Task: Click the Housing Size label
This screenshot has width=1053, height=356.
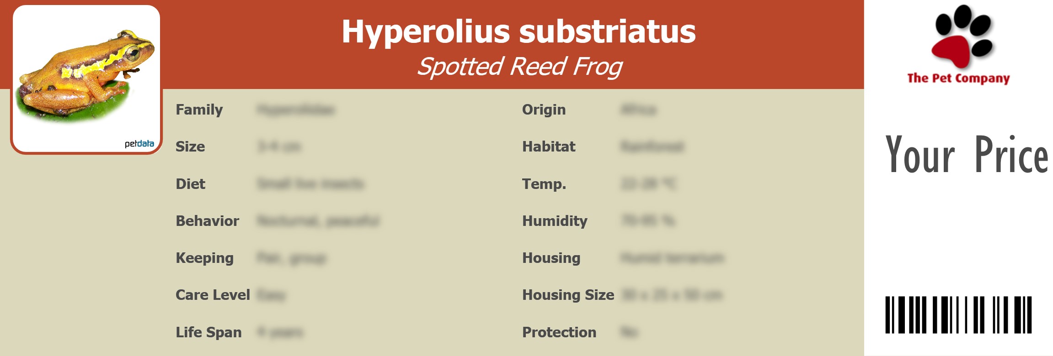Action: point(568,295)
